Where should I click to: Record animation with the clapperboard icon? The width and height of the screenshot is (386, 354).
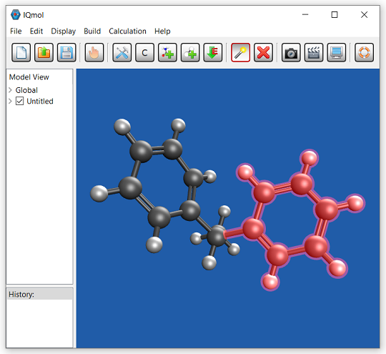[x=314, y=52]
